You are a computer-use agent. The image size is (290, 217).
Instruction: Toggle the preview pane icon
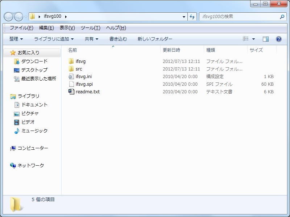266,39
